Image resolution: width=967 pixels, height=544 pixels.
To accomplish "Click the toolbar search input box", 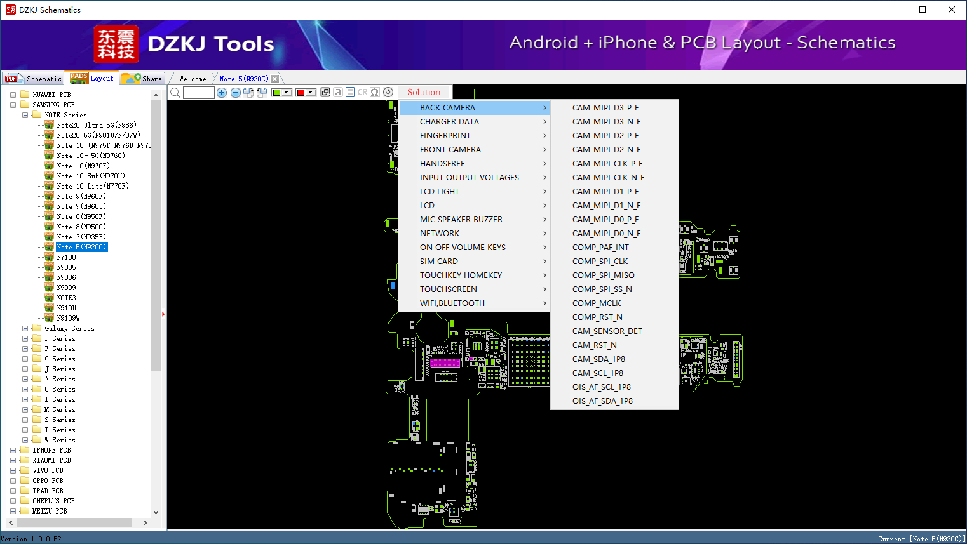I will point(198,93).
